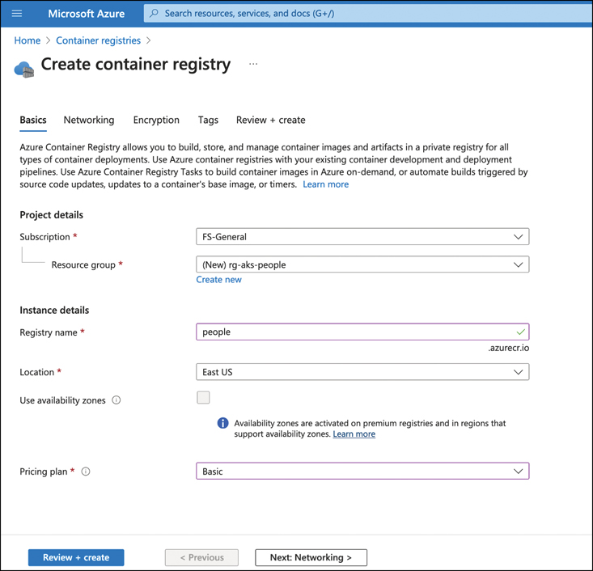Click the container registry cloud icon
The image size is (593, 571).
tap(24, 69)
